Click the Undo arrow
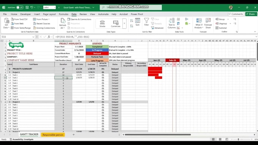This screenshot has width=258, height=145. coord(32,8)
